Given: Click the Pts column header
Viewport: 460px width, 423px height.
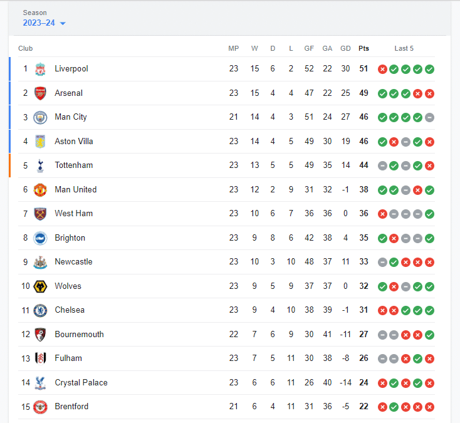Looking at the screenshot, I should [x=363, y=48].
